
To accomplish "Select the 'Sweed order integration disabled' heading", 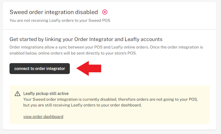I will pyautogui.click(x=54, y=12).
